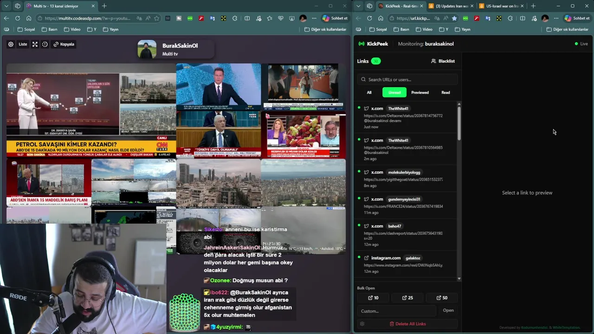Open split screen icon in left browser
The image size is (594, 334).
tap(247, 18)
